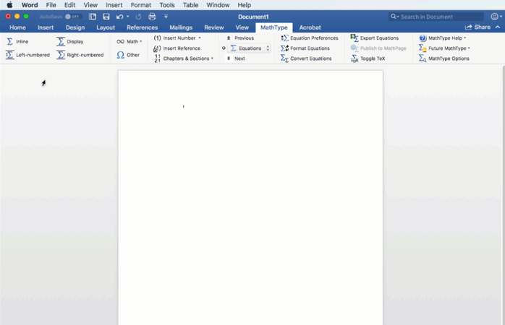The height and width of the screenshot is (325, 505).
Task: Expand the Math symbols dropdown
Action: coord(130,42)
